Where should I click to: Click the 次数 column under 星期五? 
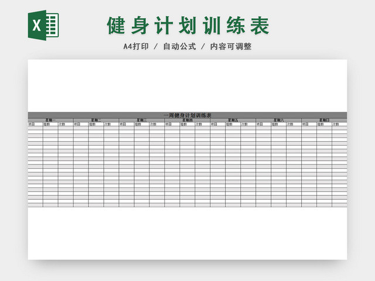coord(248,124)
